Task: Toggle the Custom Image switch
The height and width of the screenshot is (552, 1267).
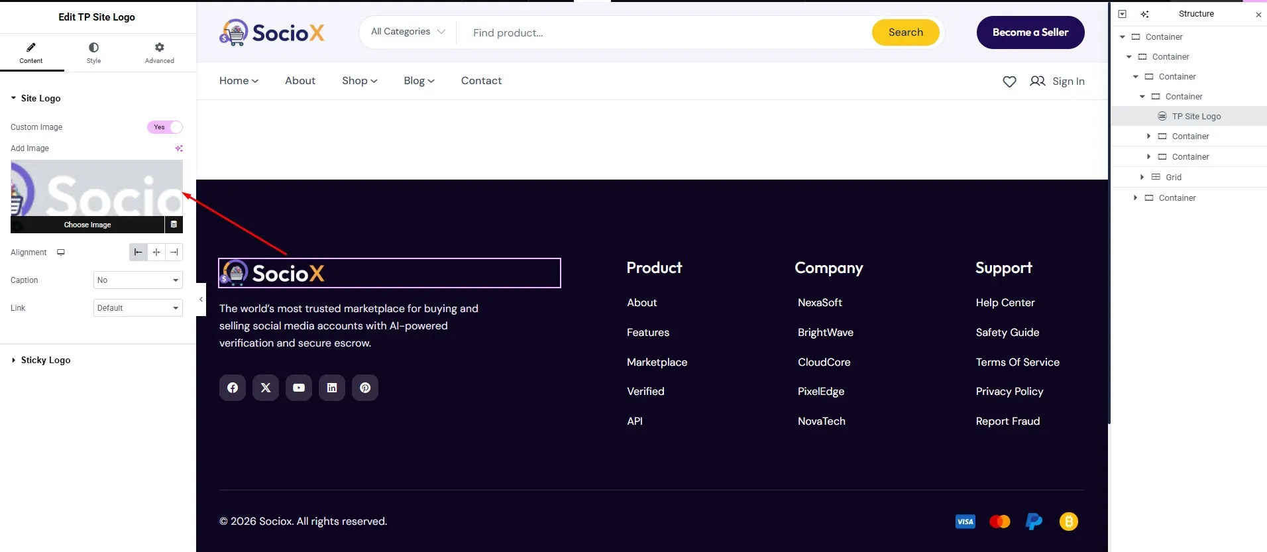Action: pos(165,127)
